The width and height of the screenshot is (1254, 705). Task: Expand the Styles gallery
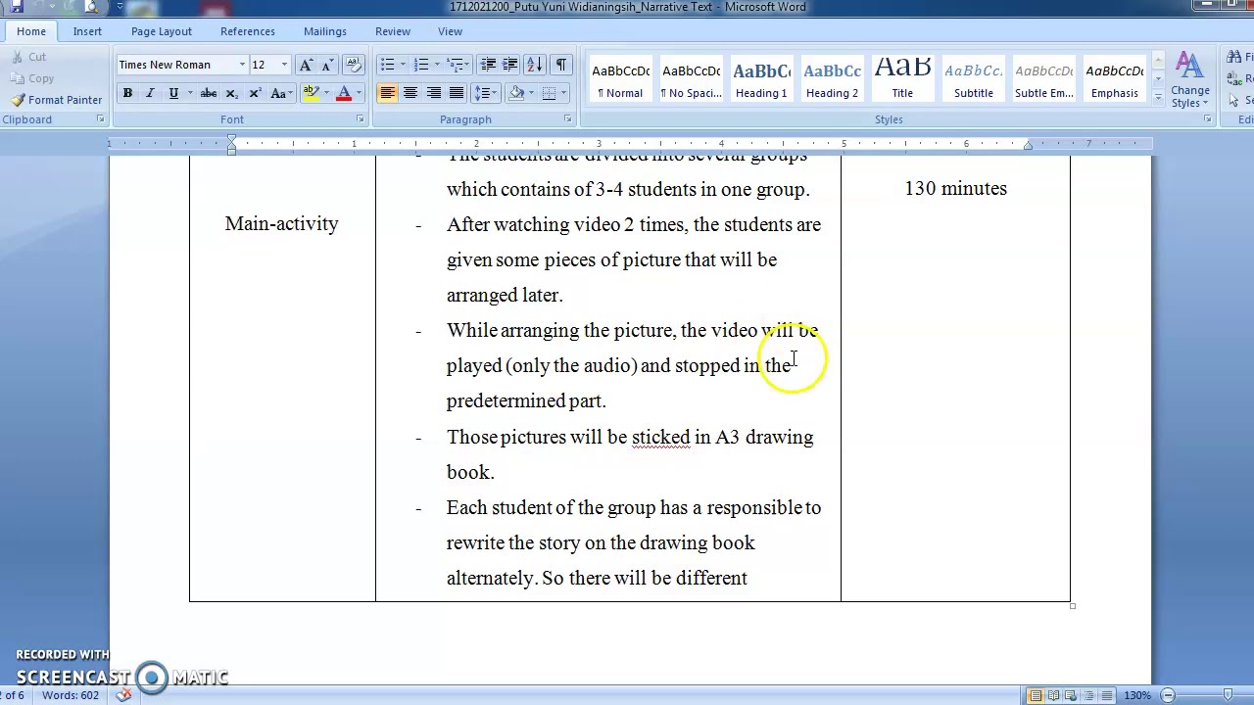(1158, 98)
